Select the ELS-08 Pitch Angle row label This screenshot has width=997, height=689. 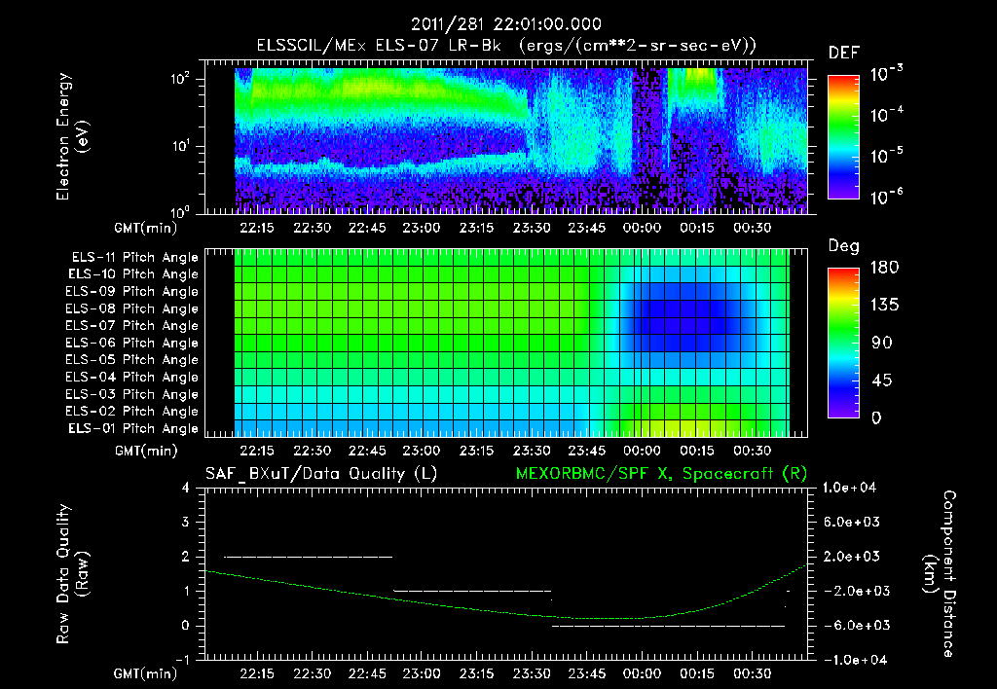tap(131, 308)
